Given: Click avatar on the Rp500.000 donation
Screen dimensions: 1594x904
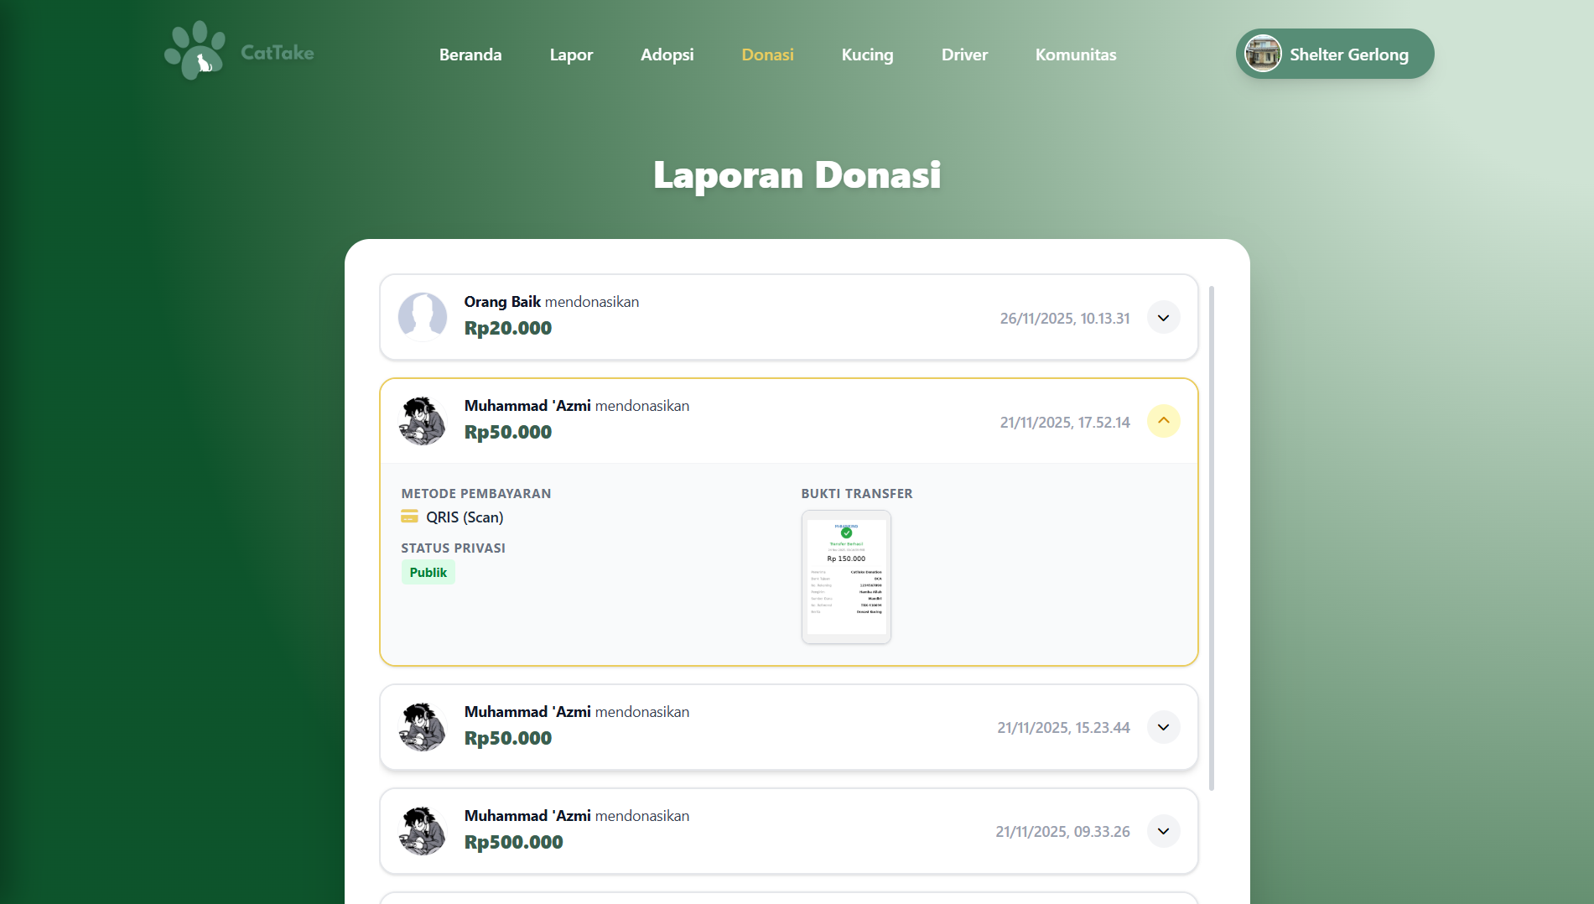Looking at the screenshot, I should pos(423,831).
